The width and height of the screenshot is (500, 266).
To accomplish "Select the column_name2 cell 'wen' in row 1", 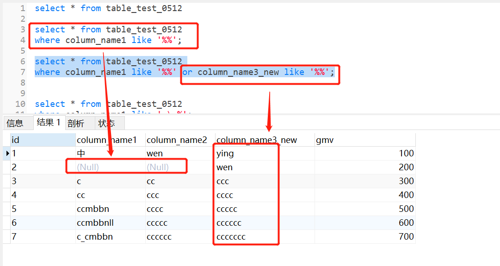I will tap(180, 154).
